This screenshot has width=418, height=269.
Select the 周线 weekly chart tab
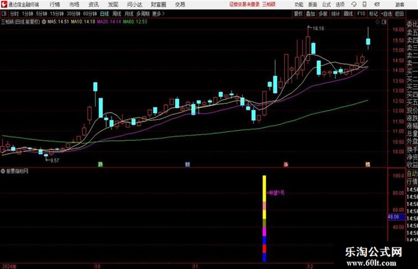click(x=117, y=14)
